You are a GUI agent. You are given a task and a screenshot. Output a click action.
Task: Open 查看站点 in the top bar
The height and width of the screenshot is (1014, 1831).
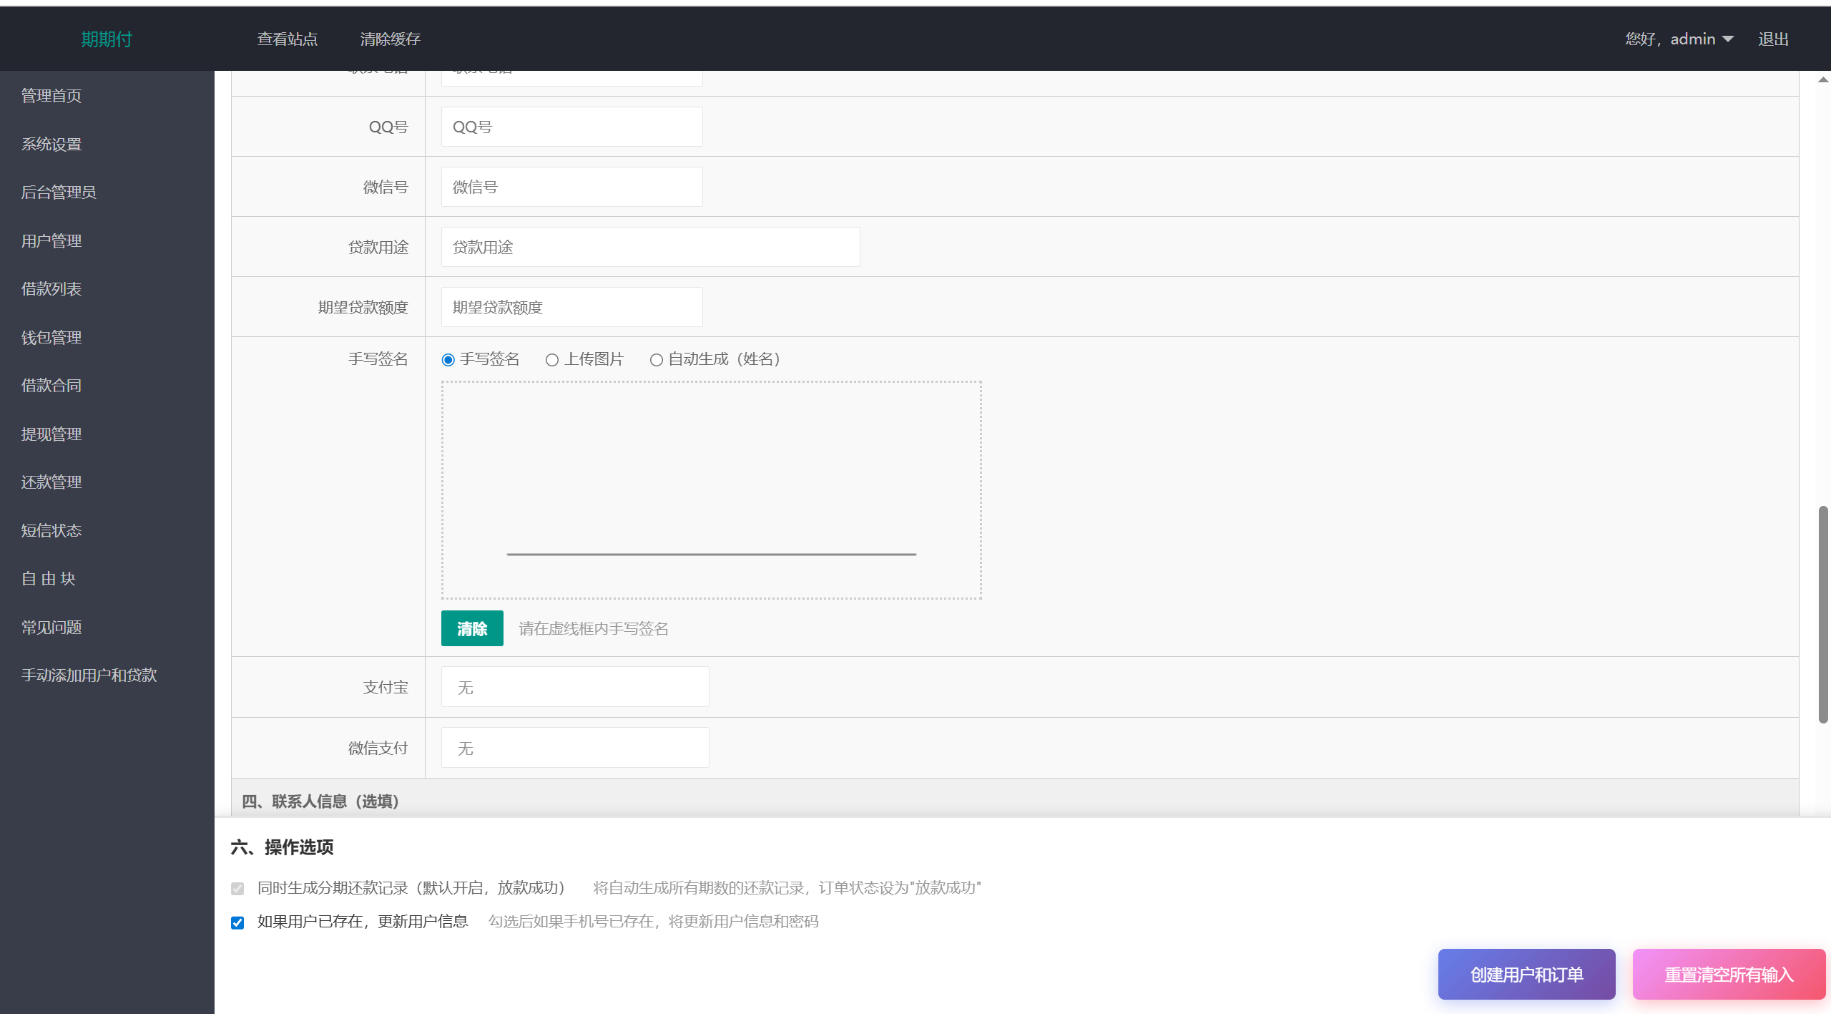288,39
